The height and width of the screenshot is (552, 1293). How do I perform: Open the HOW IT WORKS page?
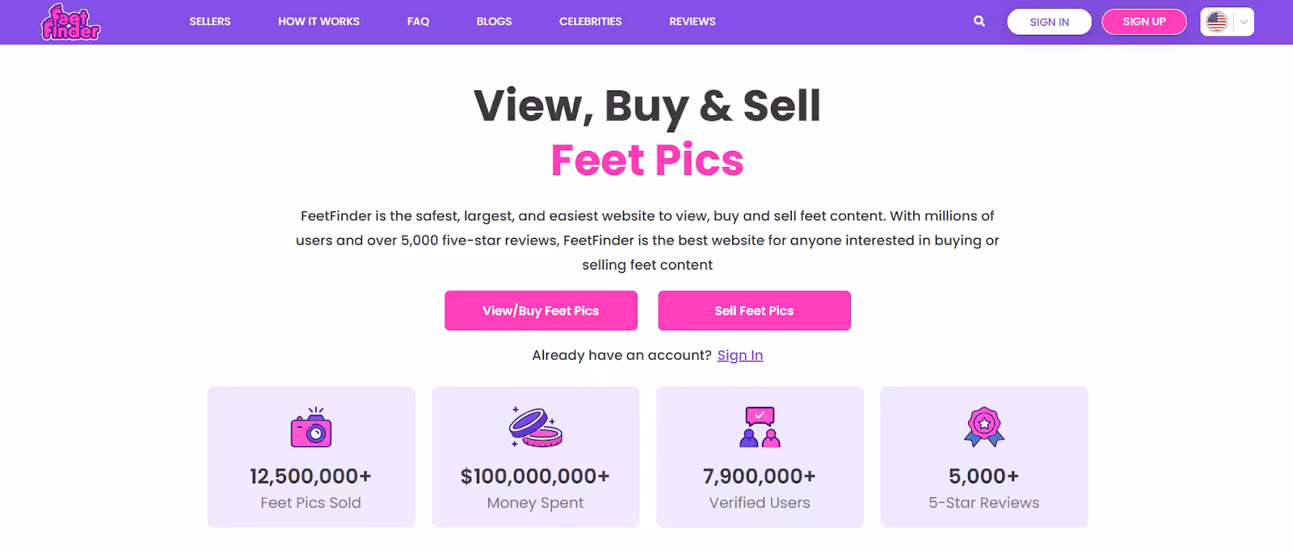click(x=318, y=21)
